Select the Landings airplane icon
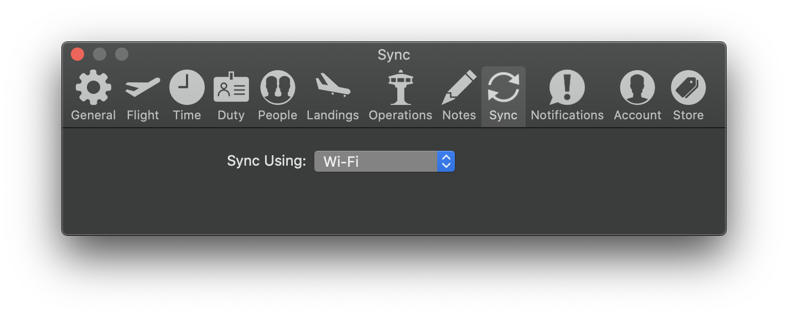Viewport: 788px width, 317px height. tap(333, 86)
